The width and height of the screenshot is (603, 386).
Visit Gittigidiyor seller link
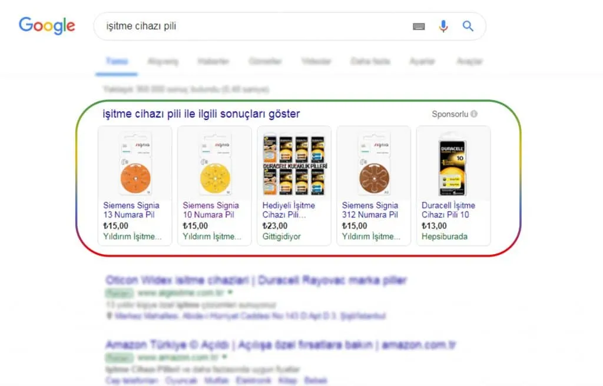click(281, 237)
